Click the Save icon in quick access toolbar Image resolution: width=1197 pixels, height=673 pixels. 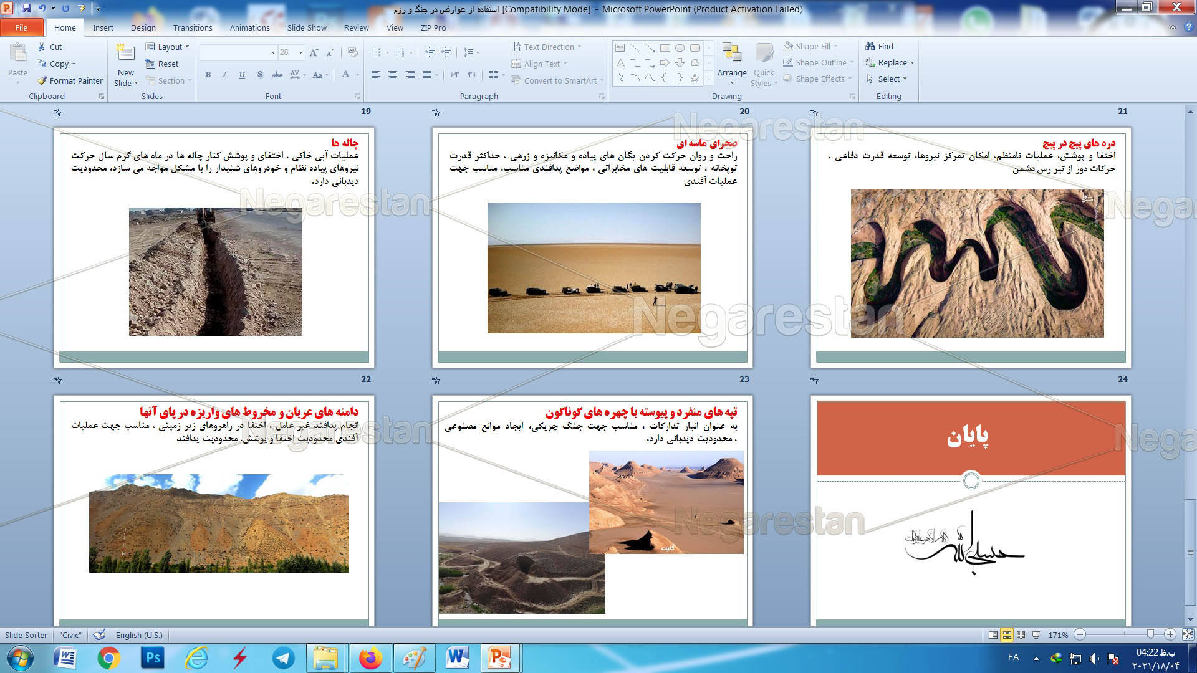pos(26,9)
